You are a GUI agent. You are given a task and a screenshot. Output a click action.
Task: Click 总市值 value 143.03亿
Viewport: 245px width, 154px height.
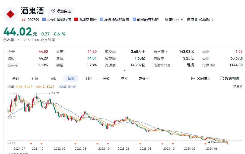click(x=186, y=52)
